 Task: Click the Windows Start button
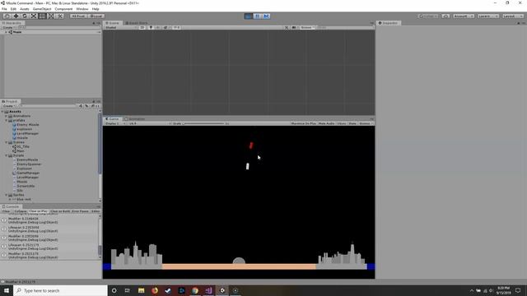(x=7, y=290)
